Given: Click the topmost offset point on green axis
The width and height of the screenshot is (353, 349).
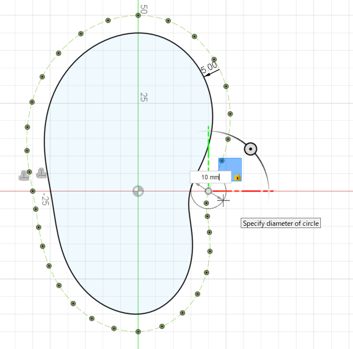Looking at the screenshot, I should pos(138,15).
